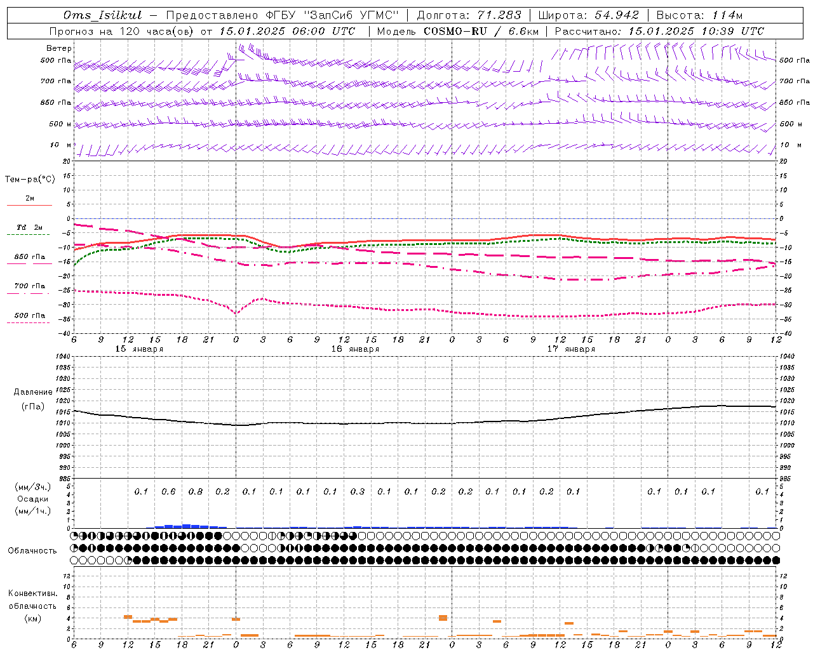Image resolution: width=813 pixels, height=650 pixels.
Task: Click the Td 2м dew point legend entry
Action: [29, 230]
